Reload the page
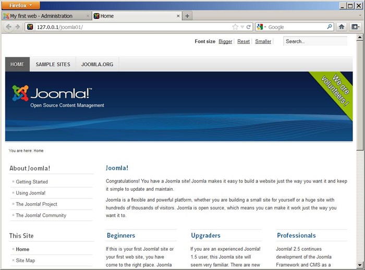Viewport: 365px width, 270px height. tap(248, 27)
